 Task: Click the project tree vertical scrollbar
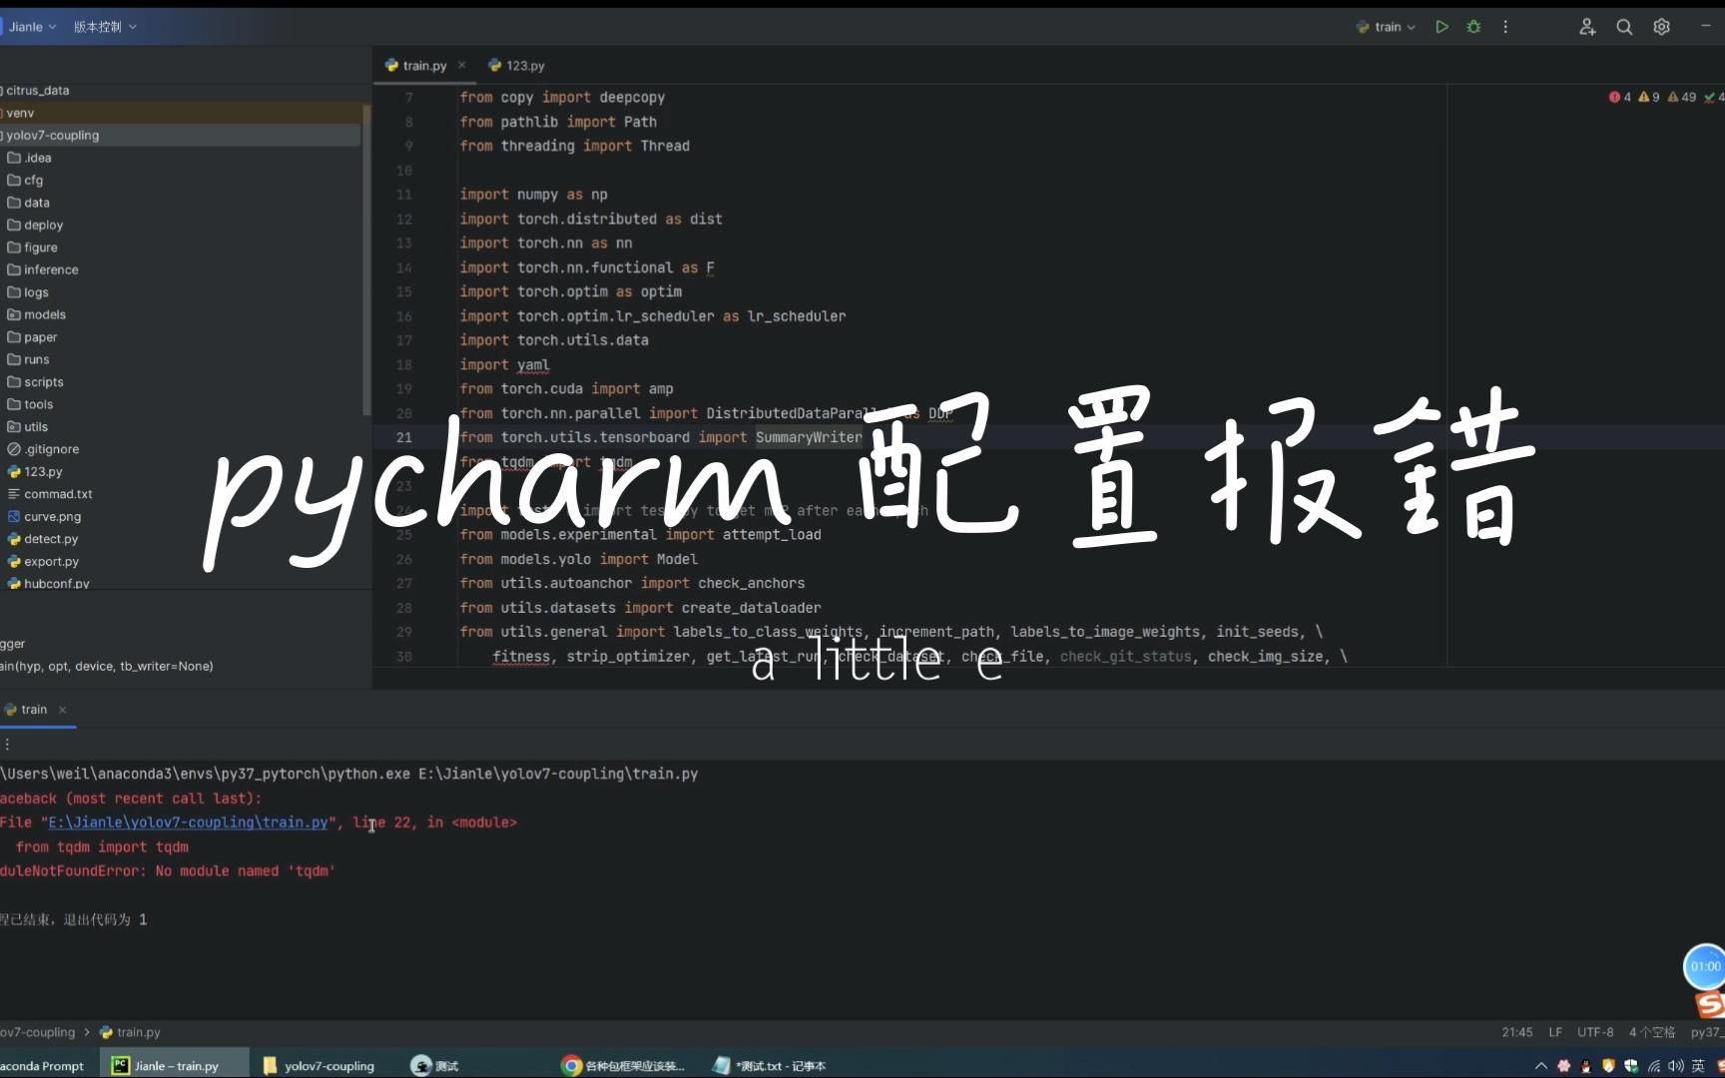pyautogui.click(x=366, y=260)
